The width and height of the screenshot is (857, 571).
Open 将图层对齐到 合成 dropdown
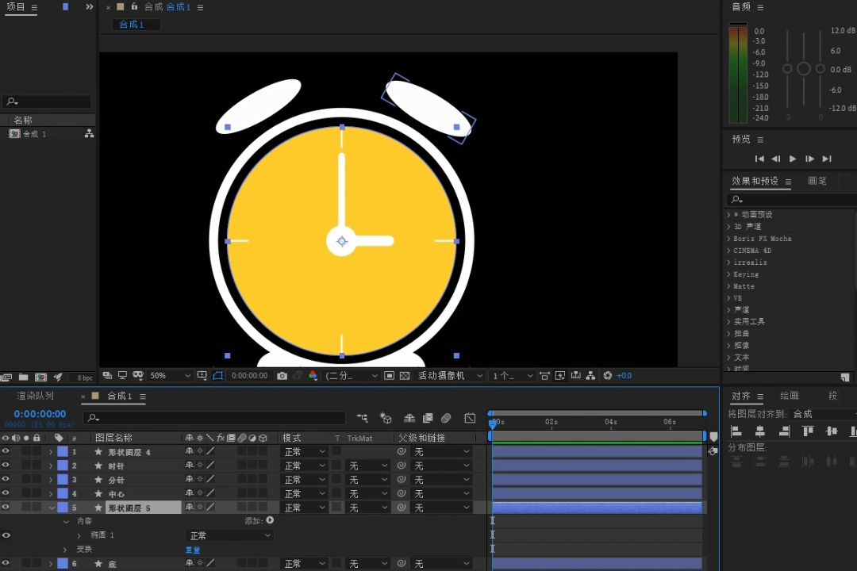coord(823,414)
